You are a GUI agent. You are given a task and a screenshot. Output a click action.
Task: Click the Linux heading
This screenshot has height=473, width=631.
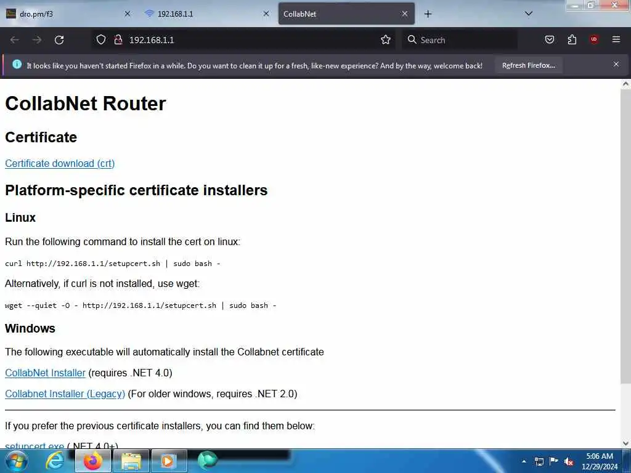[20, 217]
